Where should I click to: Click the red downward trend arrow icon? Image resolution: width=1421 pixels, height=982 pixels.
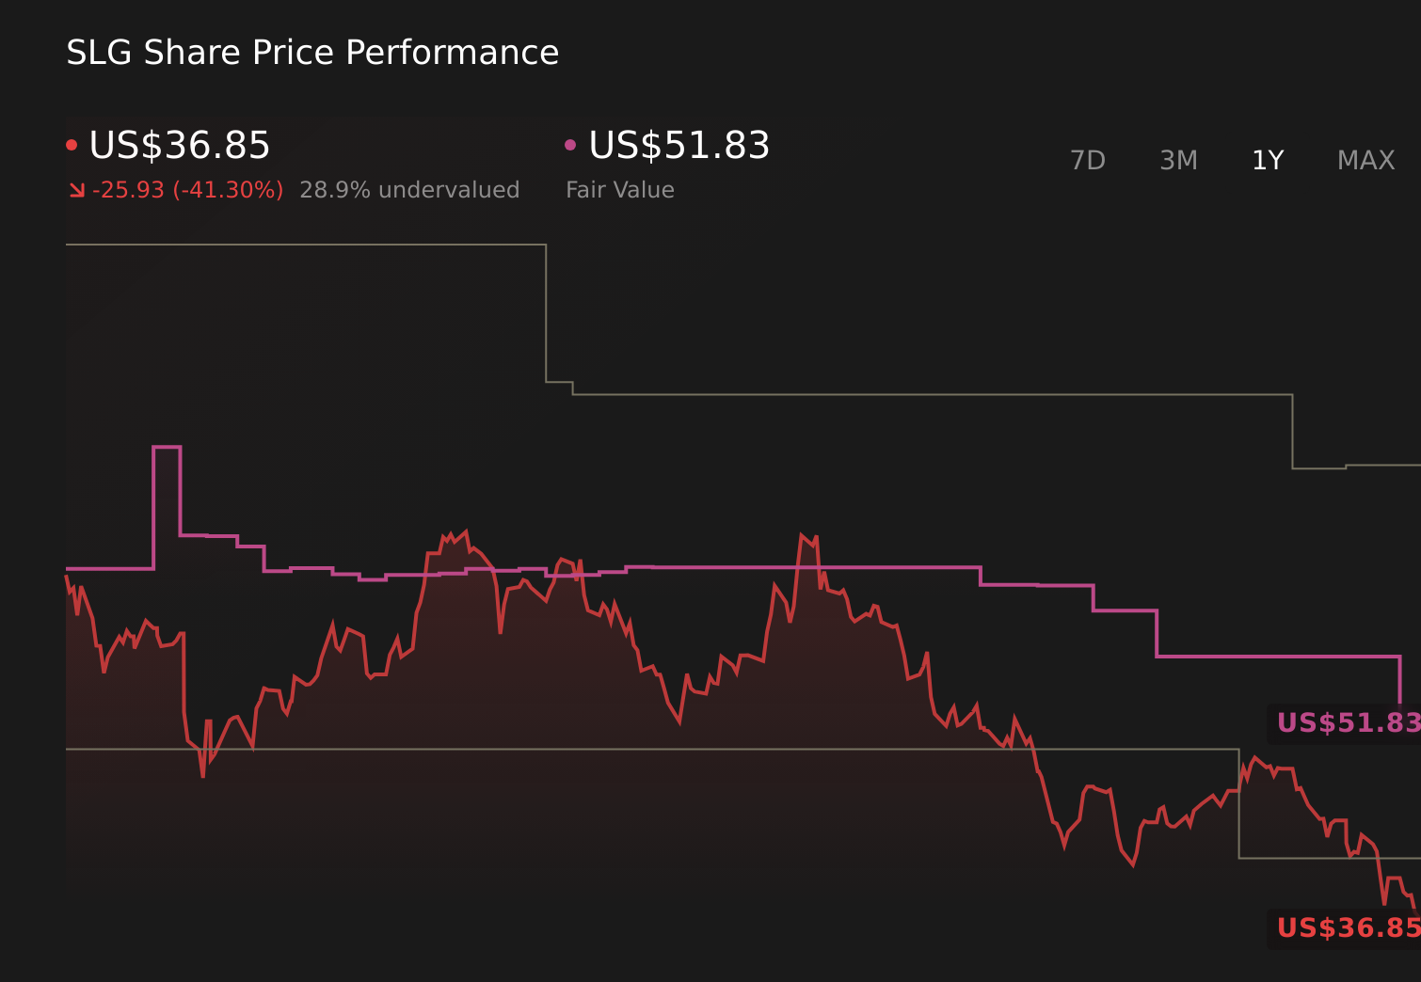(76, 189)
